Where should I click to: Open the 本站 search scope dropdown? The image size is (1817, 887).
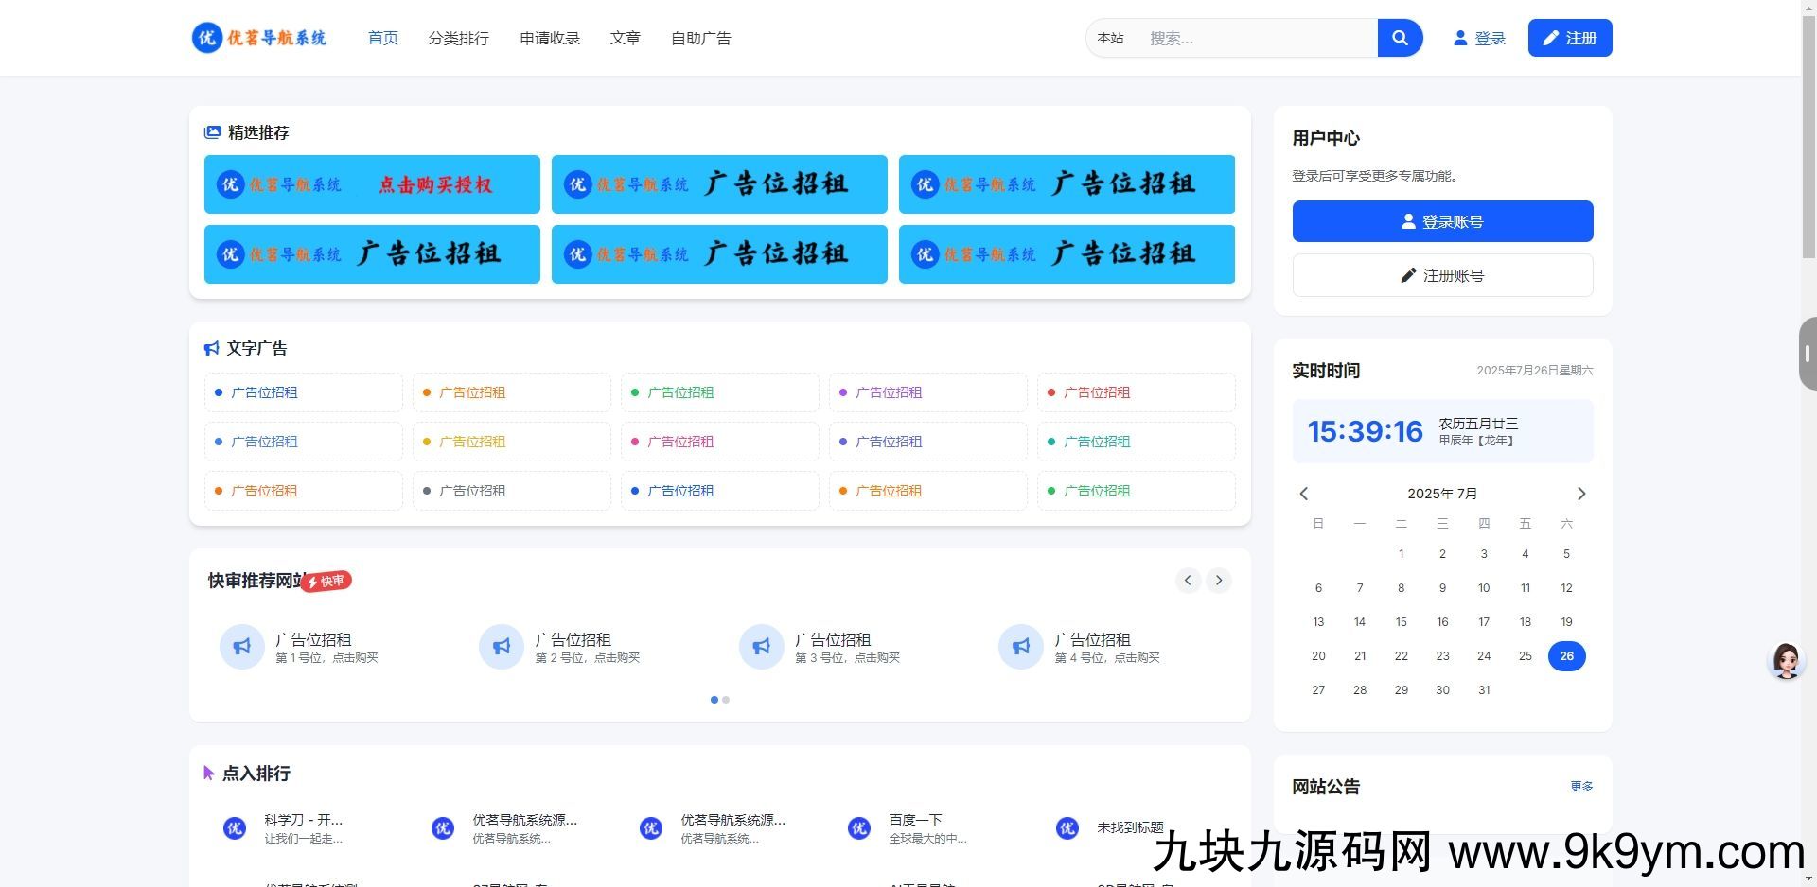coord(1111,38)
